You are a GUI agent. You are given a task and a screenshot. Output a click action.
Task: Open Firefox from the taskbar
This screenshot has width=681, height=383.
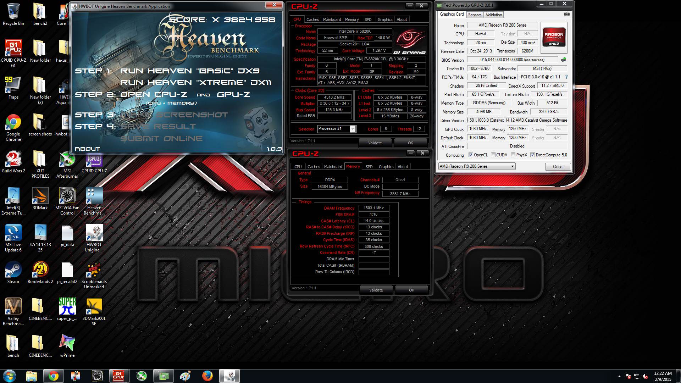(207, 376)
